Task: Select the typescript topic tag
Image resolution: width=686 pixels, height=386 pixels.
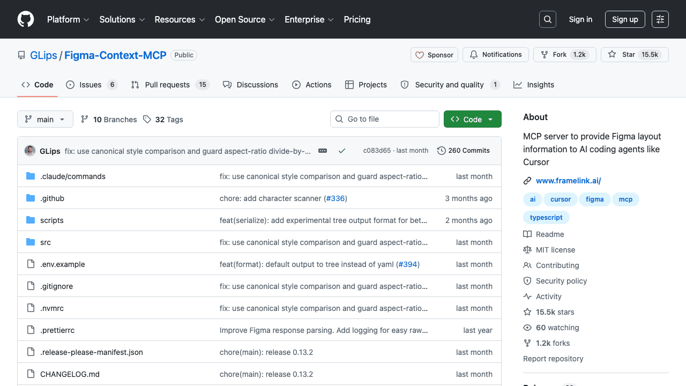Action: pos(546,217)
